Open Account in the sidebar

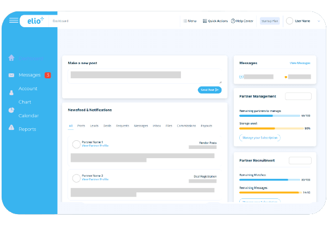pyautogui.click(x=28, y=89)
